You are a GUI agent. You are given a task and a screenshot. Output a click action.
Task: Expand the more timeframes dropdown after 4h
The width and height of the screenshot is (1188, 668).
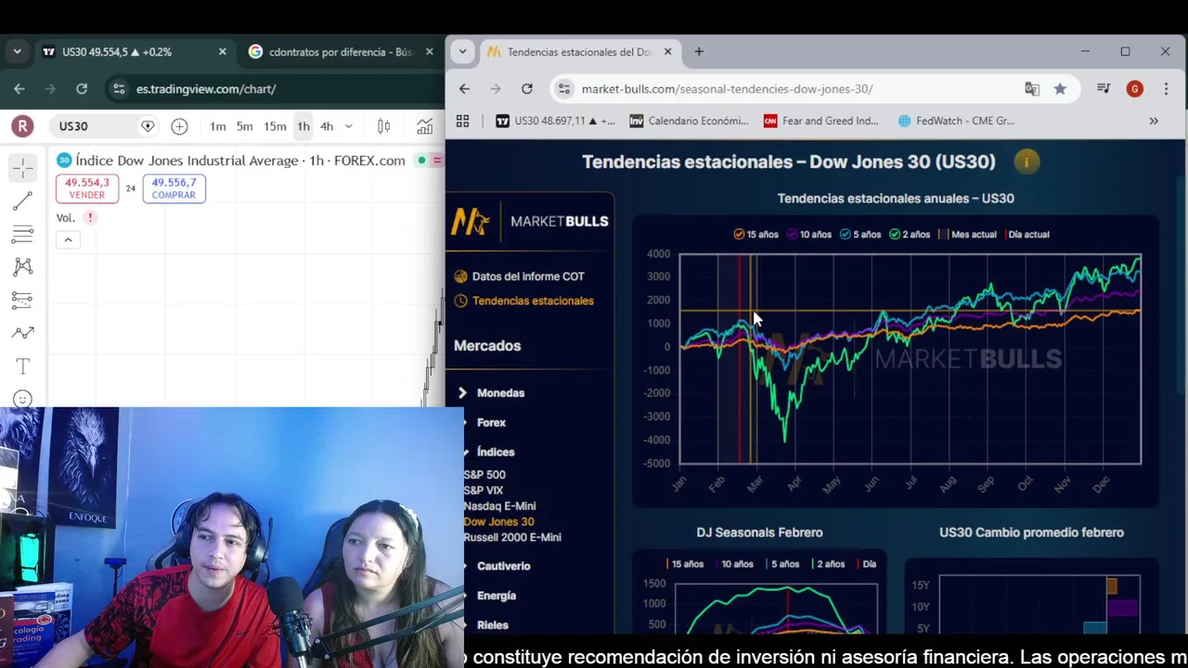point(348,126)
